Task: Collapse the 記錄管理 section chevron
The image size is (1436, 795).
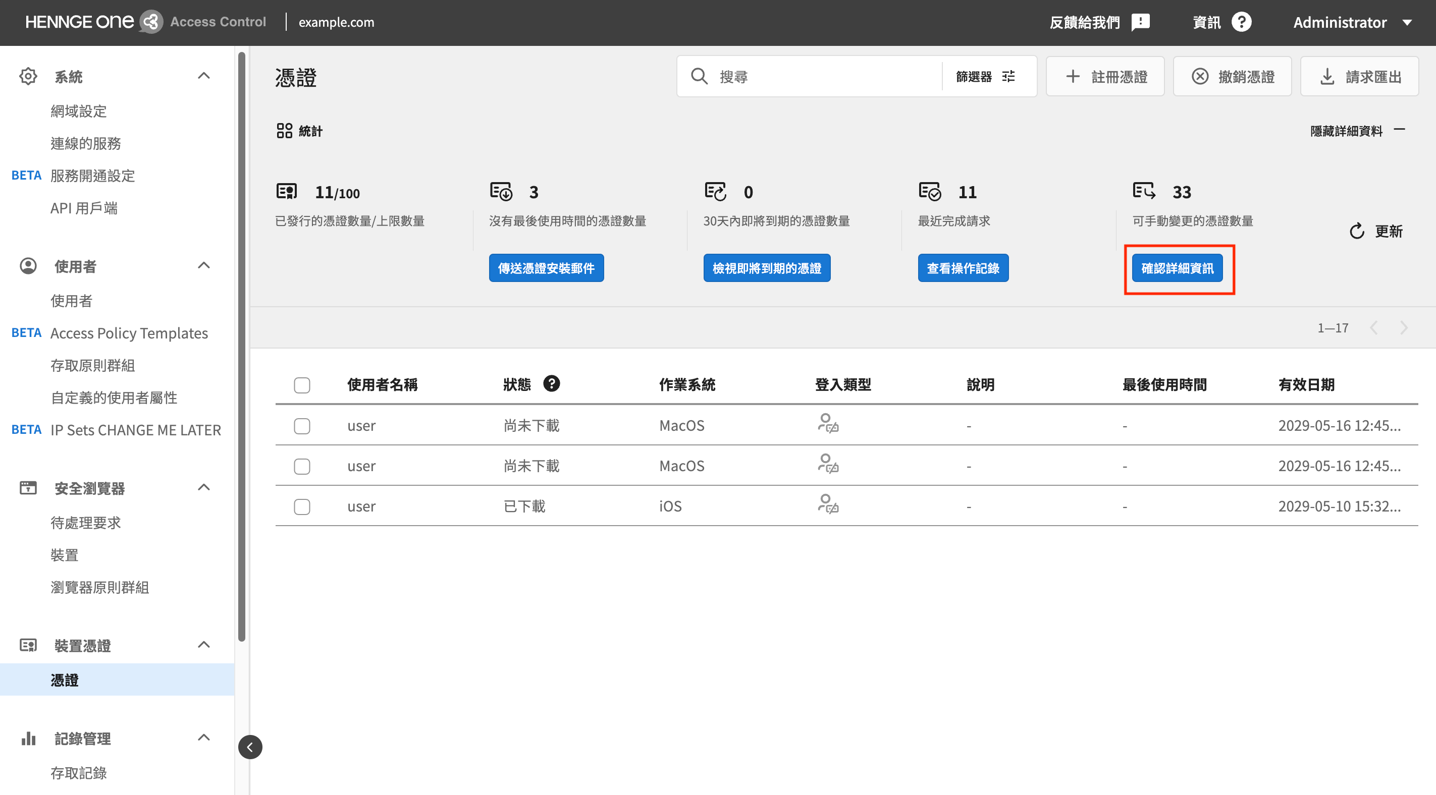Action: 204,737
